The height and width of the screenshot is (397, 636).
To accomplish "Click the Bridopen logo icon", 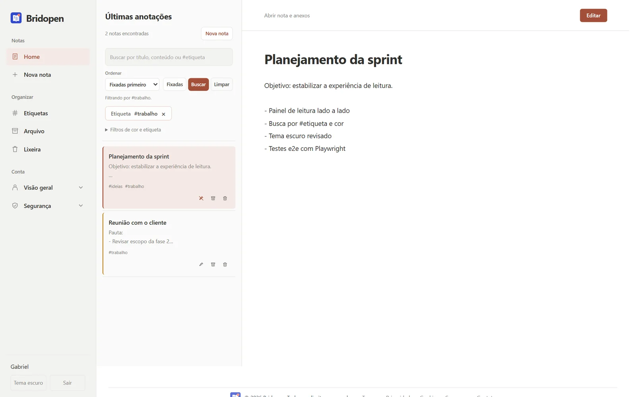I will tap(16, 18).
